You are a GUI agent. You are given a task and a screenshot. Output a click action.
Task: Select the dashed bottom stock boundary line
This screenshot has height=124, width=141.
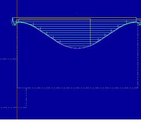[78, 88]
